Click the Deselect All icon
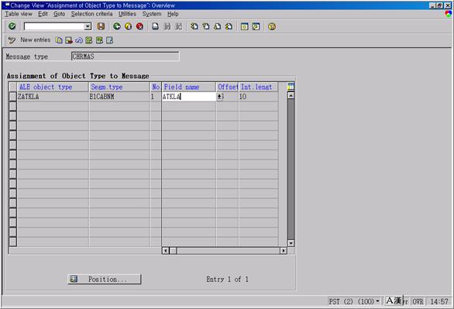Image resolution: width=454 pixels, height=309 pixels. pyautogui.click(x=109, y=40)
